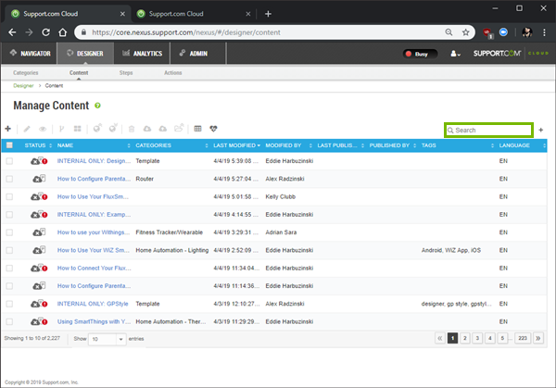The image size is (556, 388).
Task: Sort by the LAST PUBLISHED column
Action: 340,145
